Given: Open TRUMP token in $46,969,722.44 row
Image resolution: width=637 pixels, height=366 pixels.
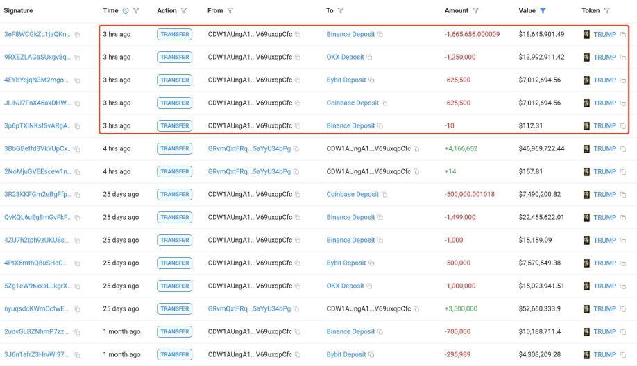Looking at the screenshot, I should pyautogui.click(x=604, y=149).
